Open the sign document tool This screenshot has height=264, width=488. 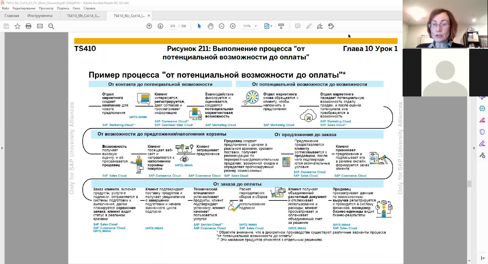[x=320, y=26]
